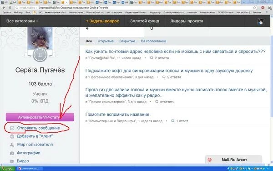
Task: Open 'Модератор' bookmark
Action: [x=155, y=13]
